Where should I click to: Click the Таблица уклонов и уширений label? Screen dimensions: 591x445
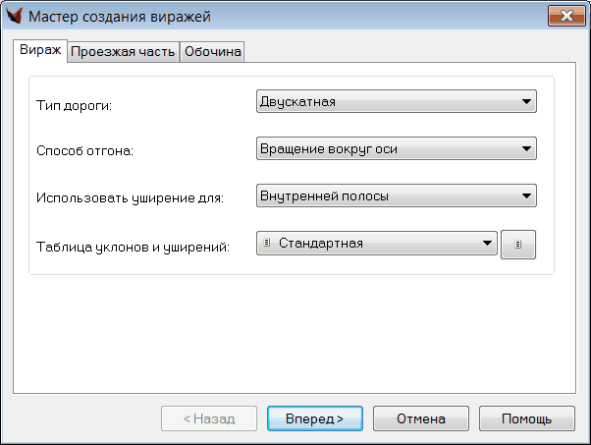(x=133, y=246)
